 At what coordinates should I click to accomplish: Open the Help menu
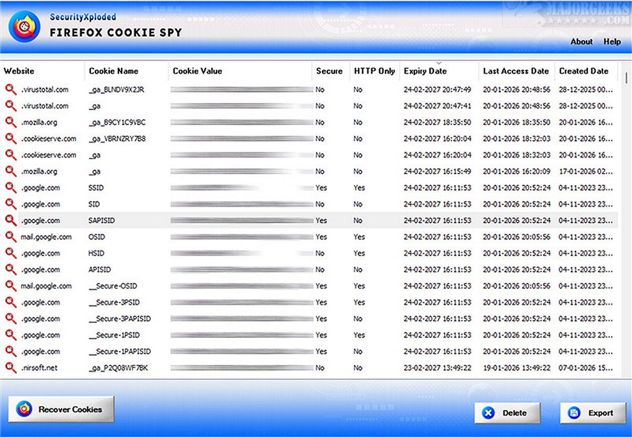[x=612, y=41]
